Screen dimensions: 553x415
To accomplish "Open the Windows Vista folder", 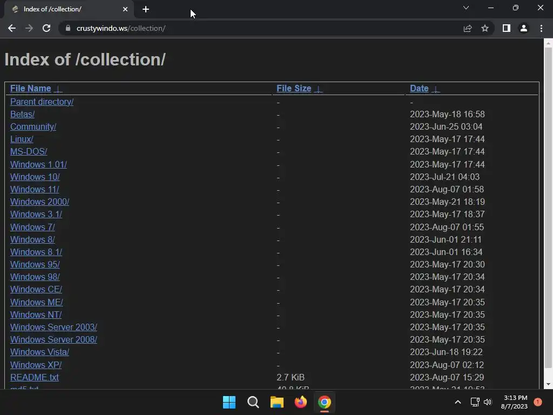I will coord(40,352).
